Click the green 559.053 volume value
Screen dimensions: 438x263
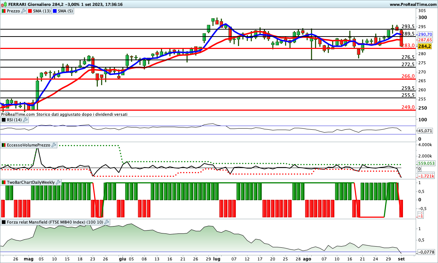(x=426, y=164)
